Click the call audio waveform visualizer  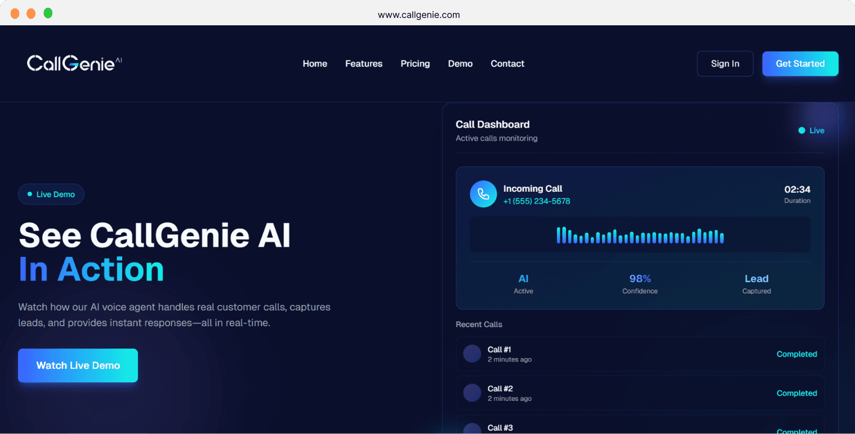click(640, 234)
